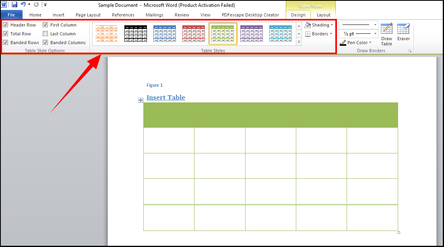444x247 pixels.
Task: Open the Mailings ribbon tab
Action: 155,14
